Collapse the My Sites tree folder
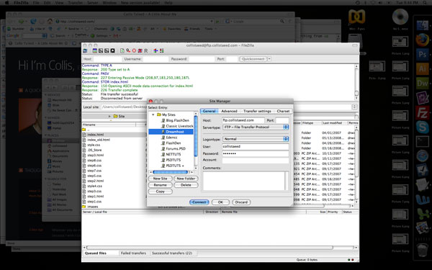Image resolution: width=432 pixels, height=270 pixels. (x=153, y=114)
